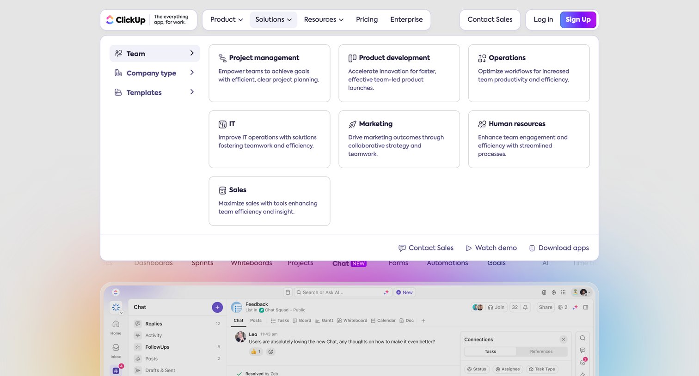Click the Download apps link
The height and width of the screenshot is (376, 699).
pos(559,248)
